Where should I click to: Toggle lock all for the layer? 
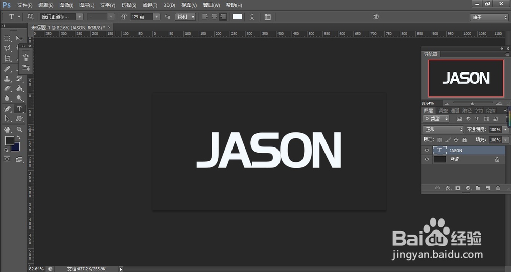coord(464,140)
